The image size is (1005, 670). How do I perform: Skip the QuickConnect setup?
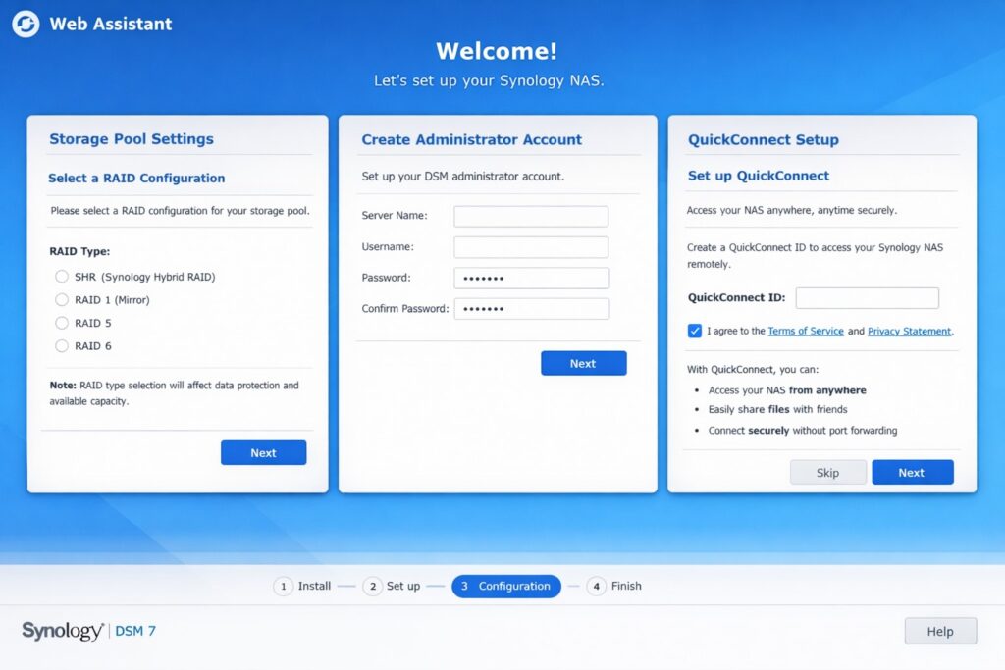pos(828,472)
